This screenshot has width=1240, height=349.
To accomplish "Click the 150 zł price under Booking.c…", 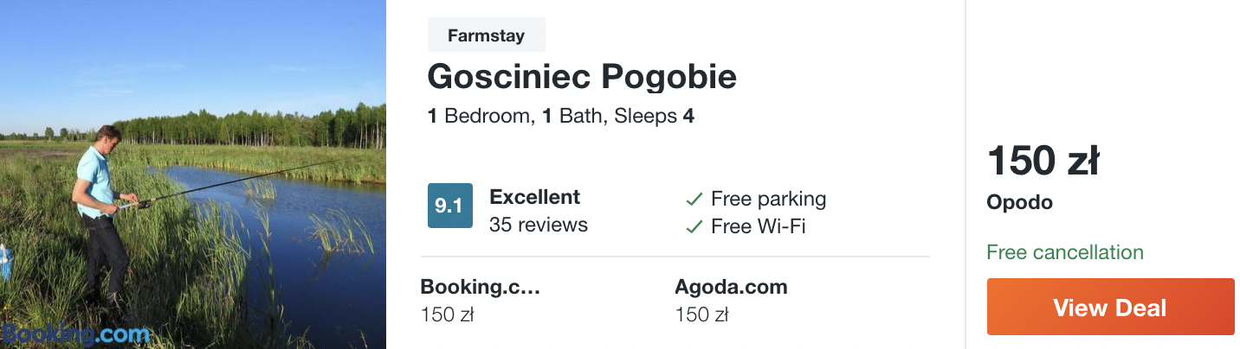I will tap(448, 314).
